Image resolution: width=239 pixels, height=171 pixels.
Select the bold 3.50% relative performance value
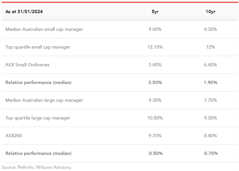tap(155, 82)
